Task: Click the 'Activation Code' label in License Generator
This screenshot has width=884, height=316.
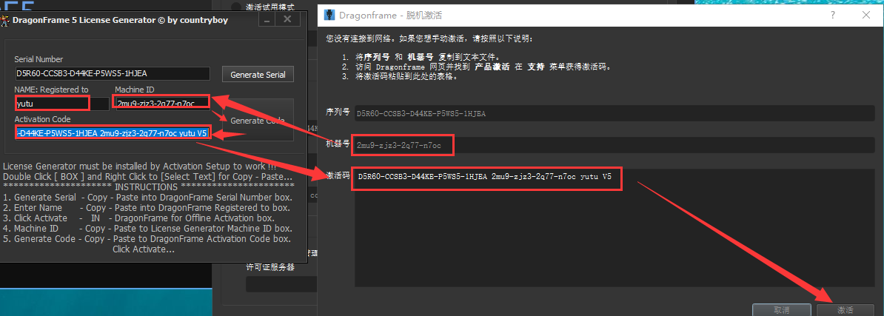Action: [43, 119]
